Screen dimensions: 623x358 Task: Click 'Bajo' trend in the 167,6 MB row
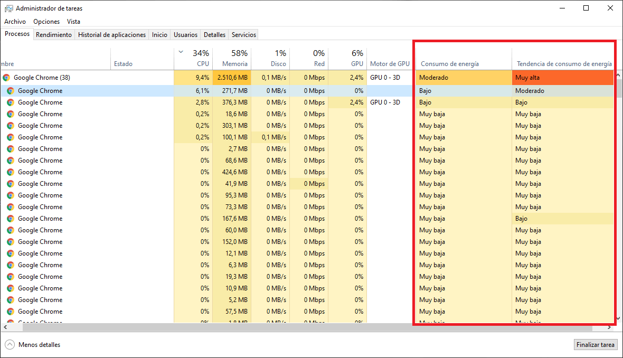tap(563, 219)
